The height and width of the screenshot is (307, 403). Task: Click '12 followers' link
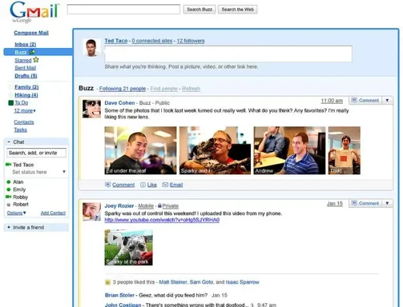[x=190, y=40]
